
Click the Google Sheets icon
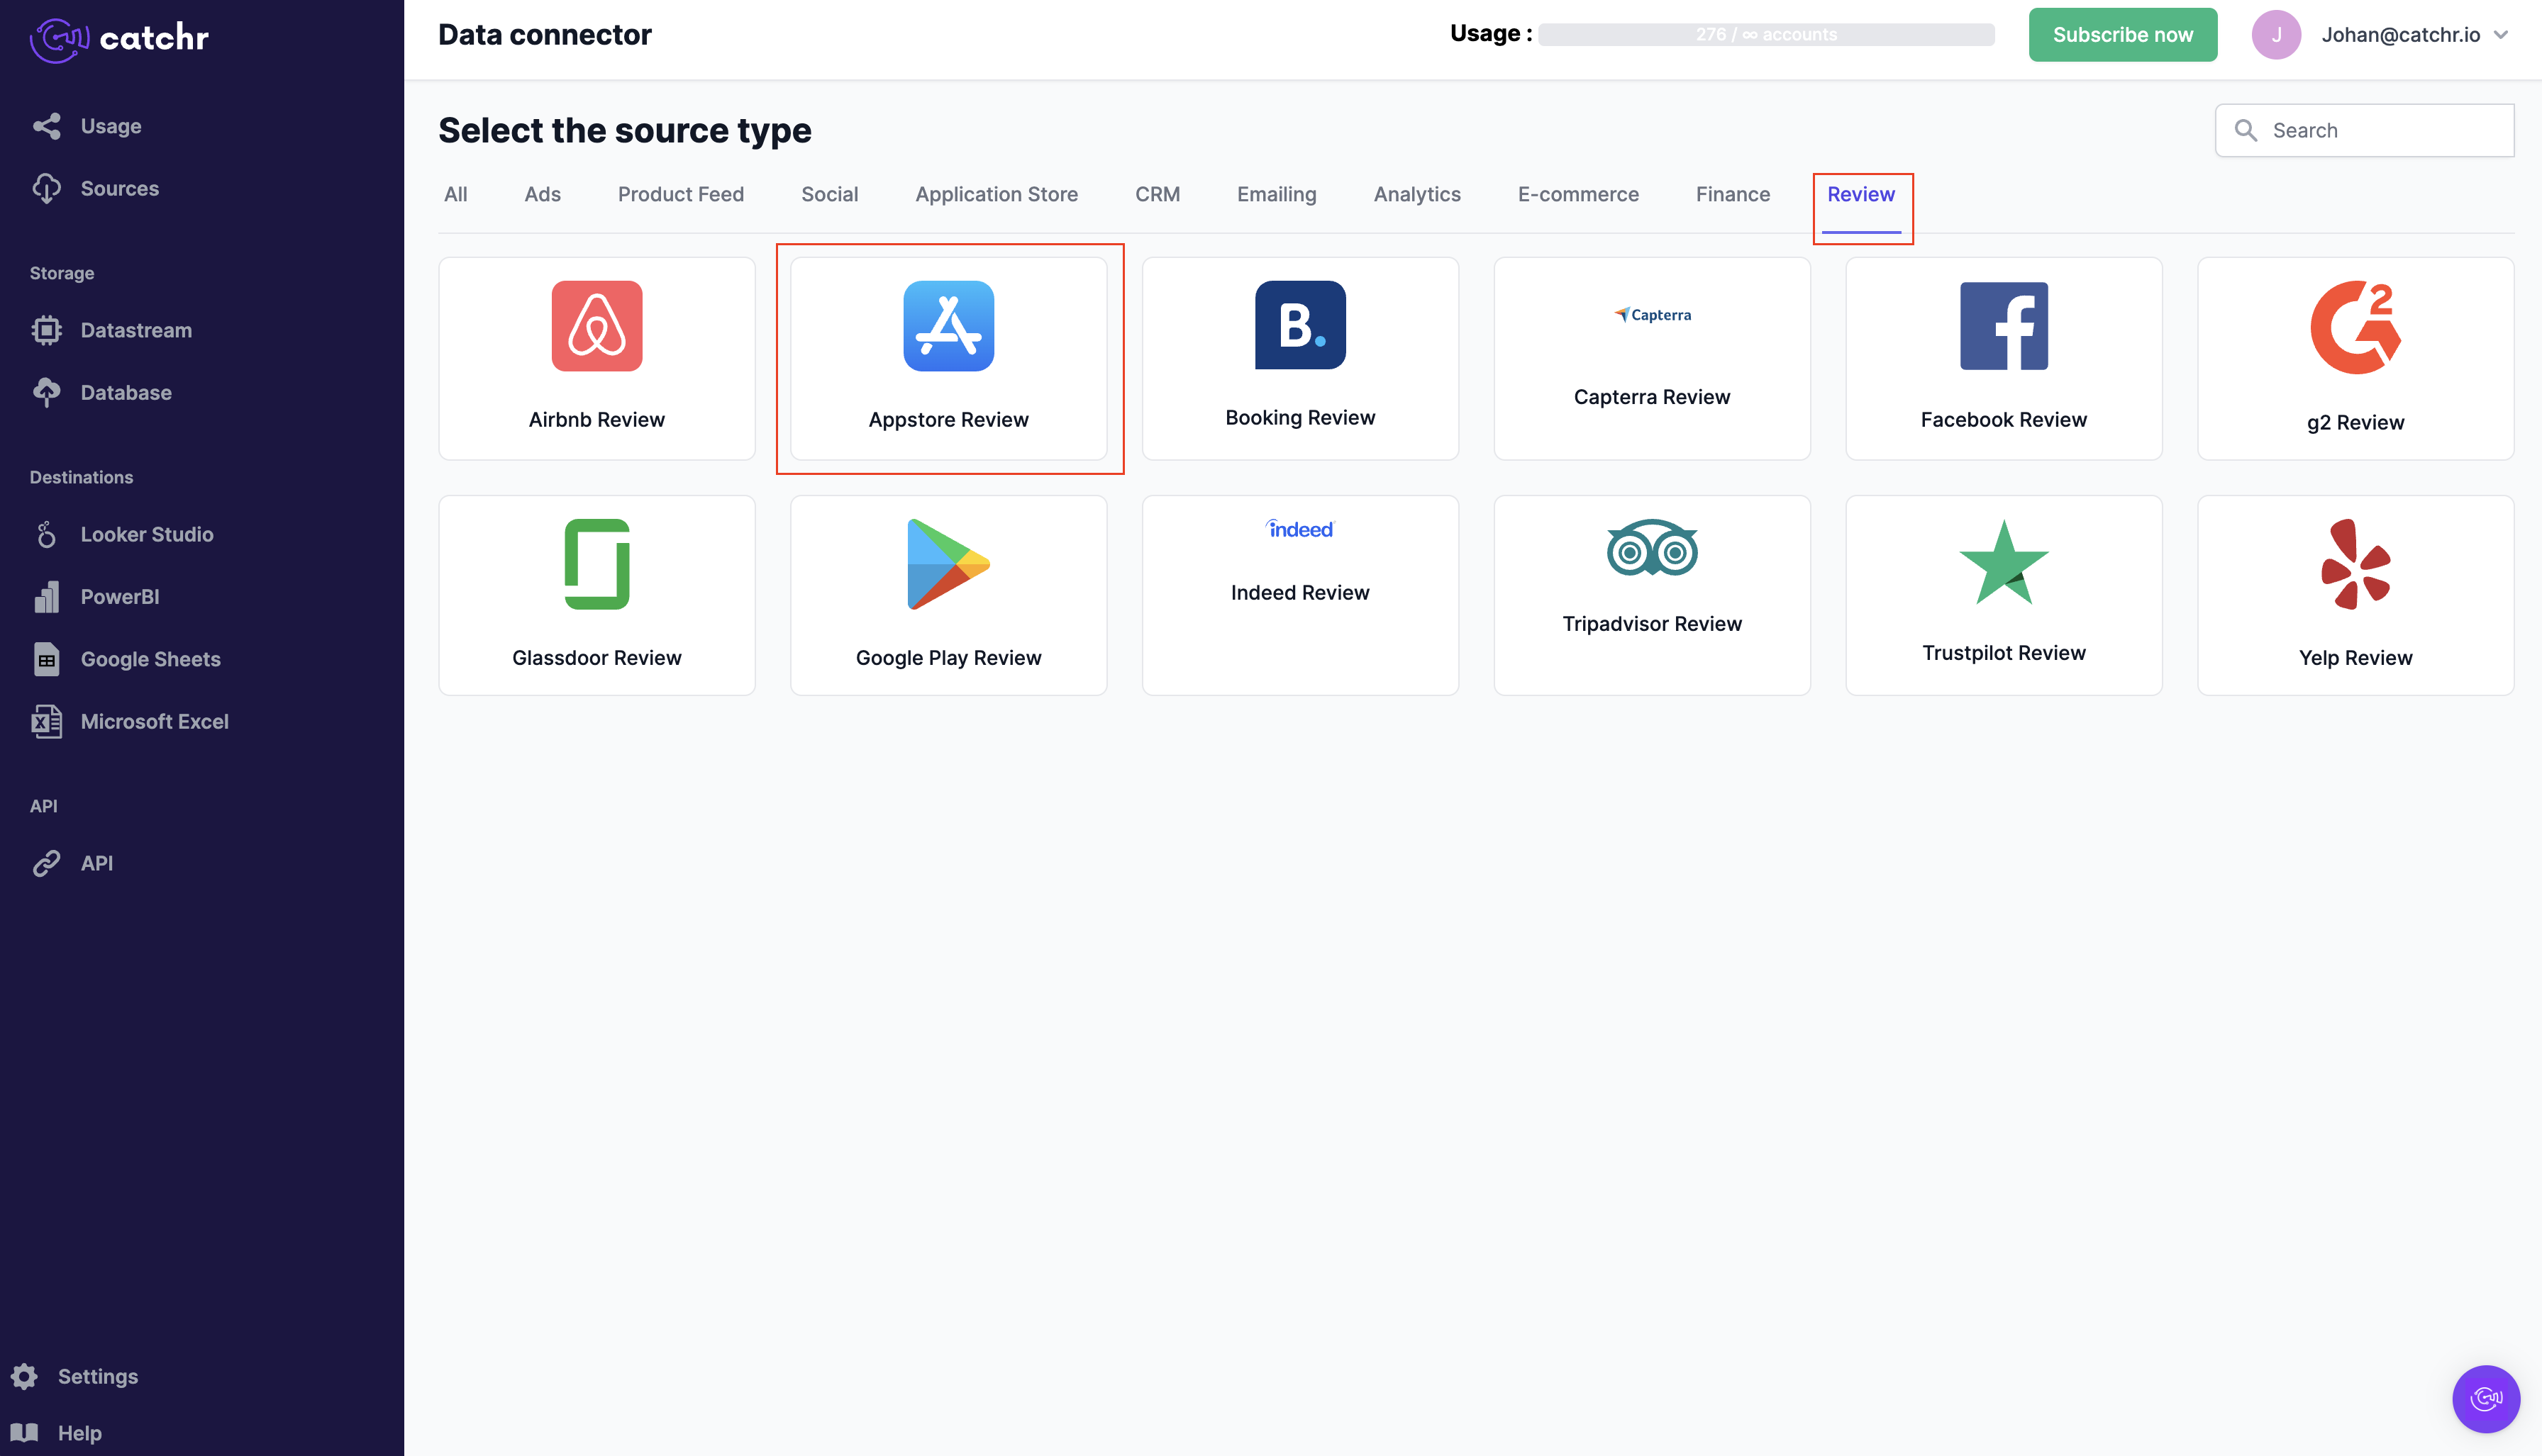coord(47,659)
